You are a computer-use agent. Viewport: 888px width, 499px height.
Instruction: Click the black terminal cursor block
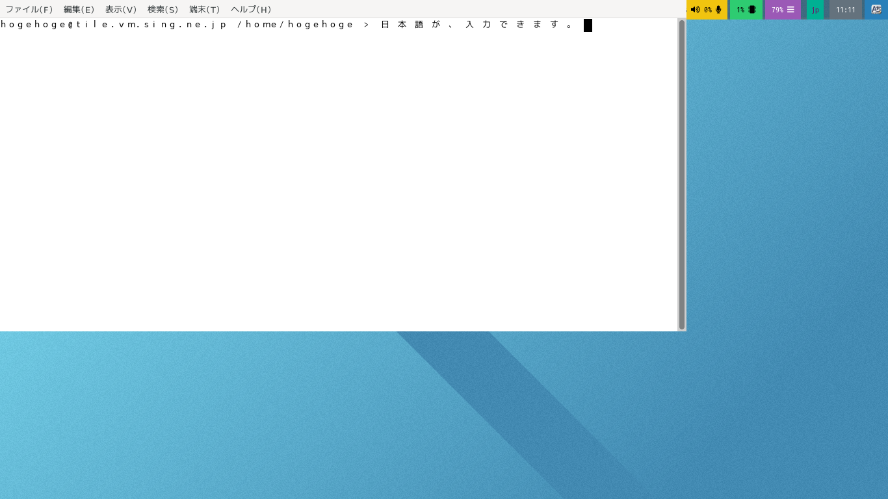pyautogui.click(x=588, y=25)
